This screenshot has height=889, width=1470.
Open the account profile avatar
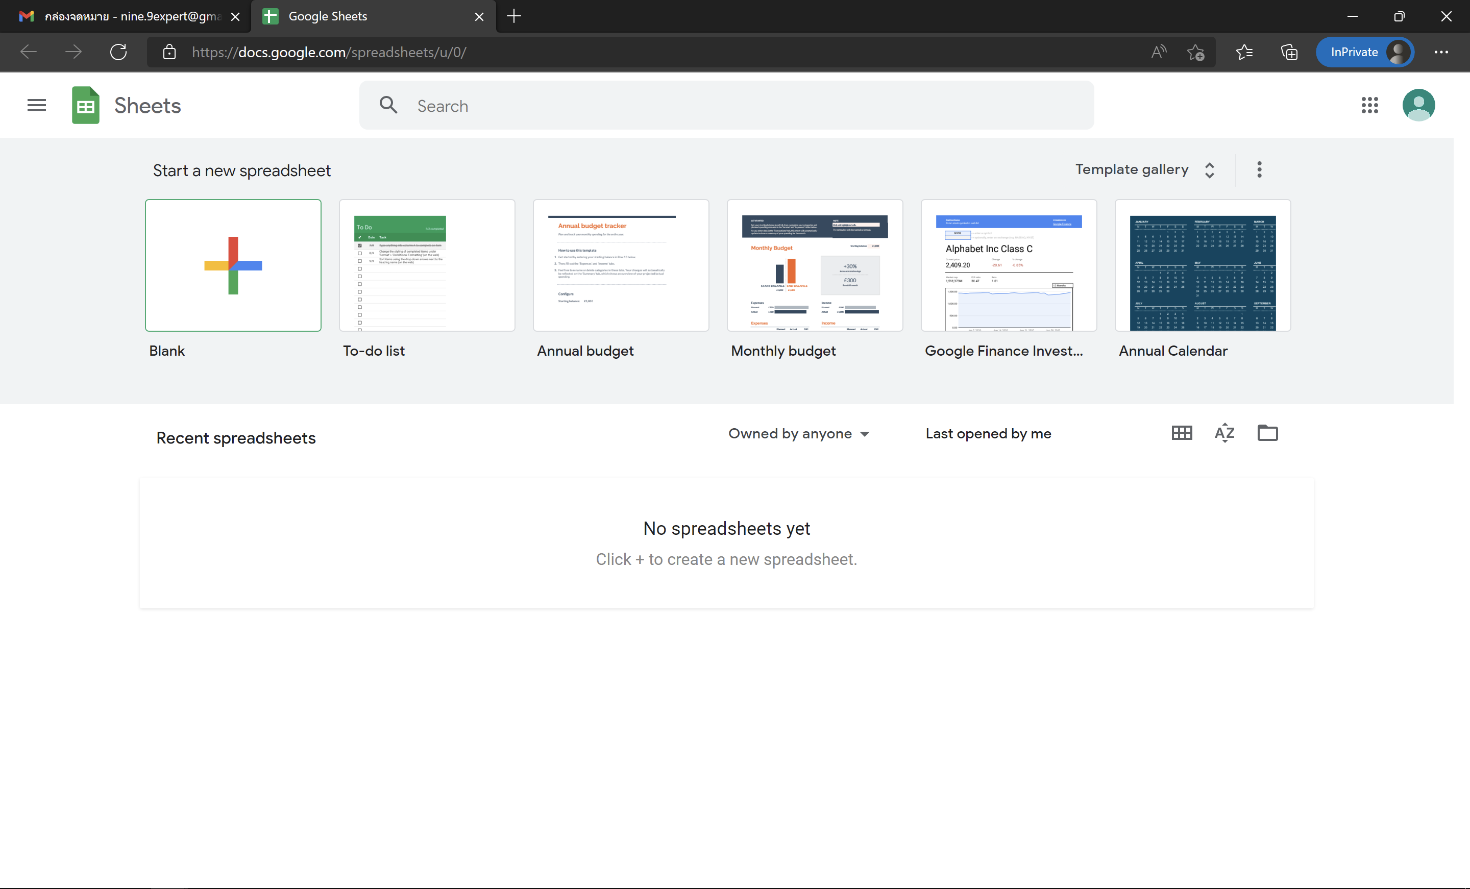pos(1418,105)
